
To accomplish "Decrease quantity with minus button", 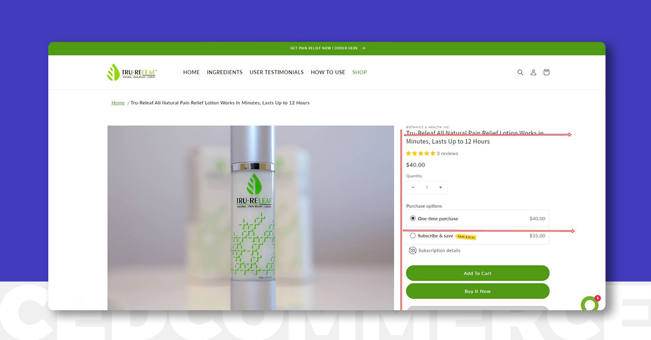I will (413, 187).
